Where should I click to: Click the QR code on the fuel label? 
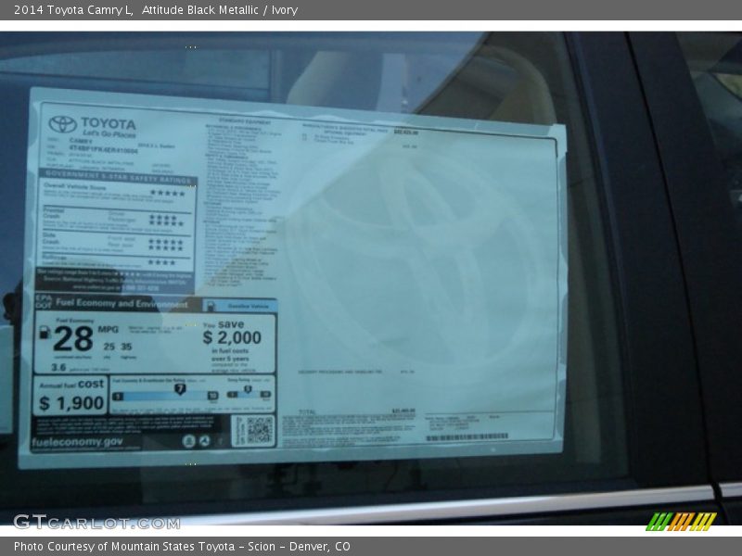coord(259,429)
